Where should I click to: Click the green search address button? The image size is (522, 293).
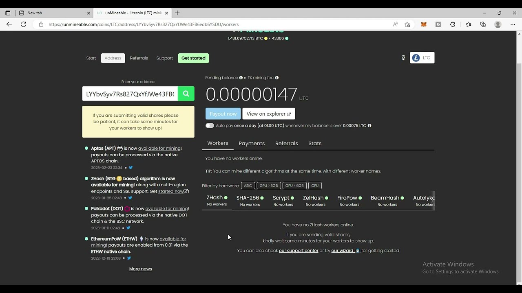point(186,94)
